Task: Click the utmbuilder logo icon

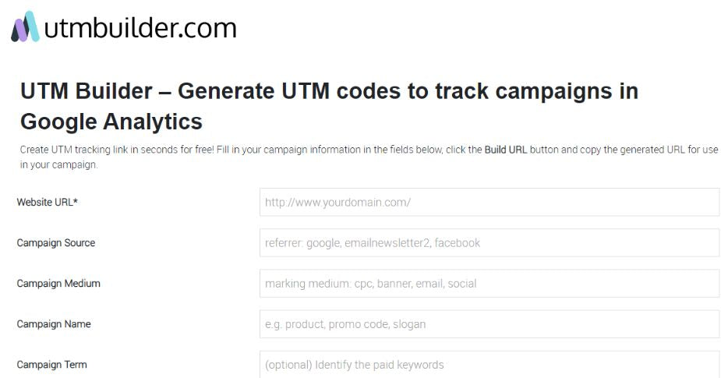Action: pos(25,27)
